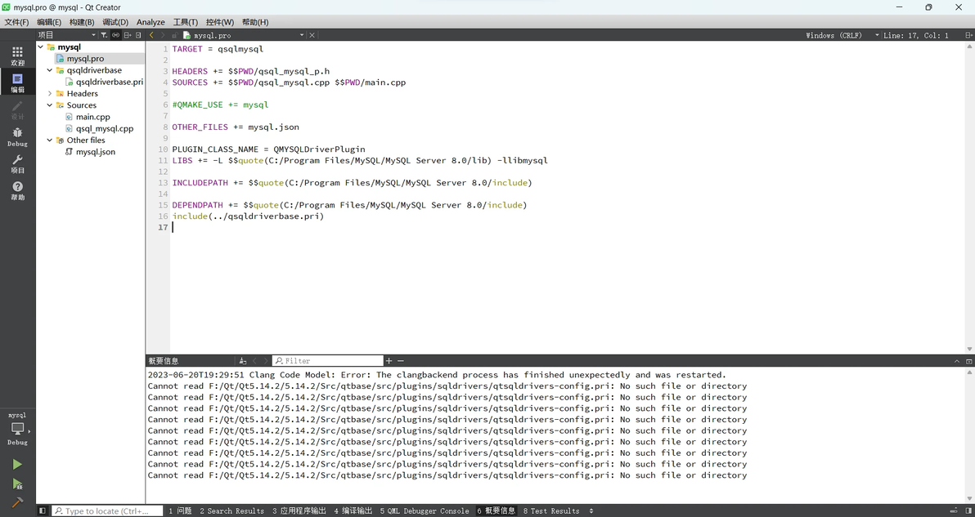Build project with the hammer icon
Screen dimensions: 975x517
click(x=17, y=501)
